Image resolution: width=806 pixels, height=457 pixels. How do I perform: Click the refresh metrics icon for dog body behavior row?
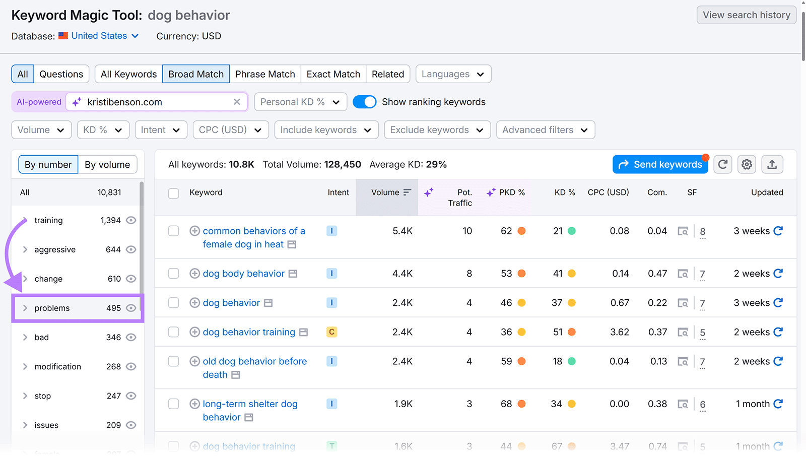click(779, 274)
